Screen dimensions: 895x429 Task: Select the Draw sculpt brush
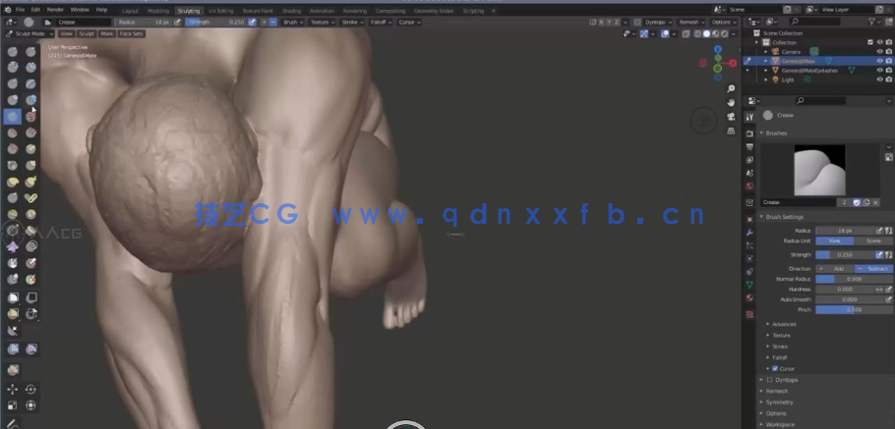13,52
